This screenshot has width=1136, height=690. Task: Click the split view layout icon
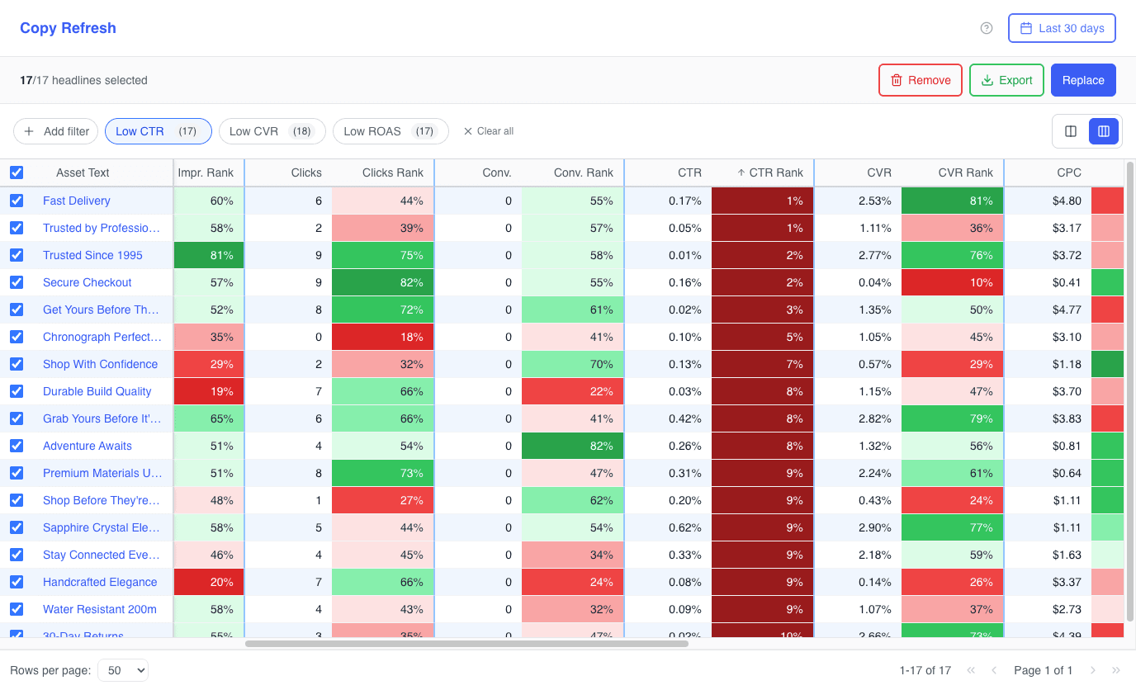tap(1071, 131)
